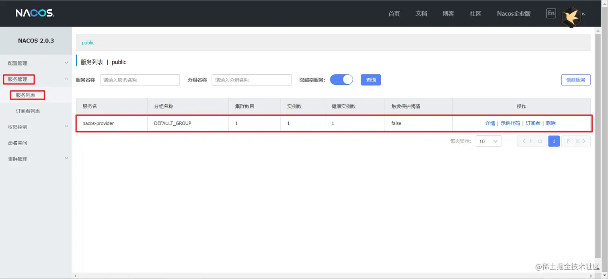Open 示例代码 for nacos-provider
The image size is (608, 279).
point(510,123)
